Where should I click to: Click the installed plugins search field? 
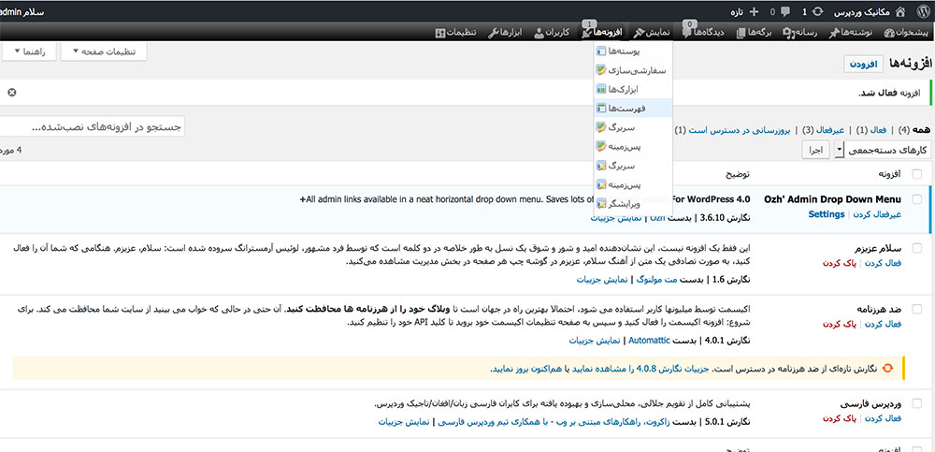[x=93, y=127]
